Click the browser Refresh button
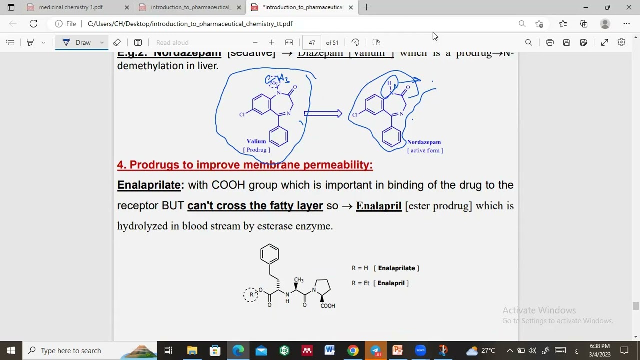The width and height of the screenshot is (640, 360). [33, 24]
